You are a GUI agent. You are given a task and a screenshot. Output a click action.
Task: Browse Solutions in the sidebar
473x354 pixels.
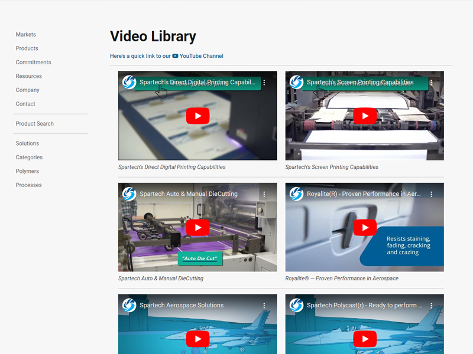[27, 143]
